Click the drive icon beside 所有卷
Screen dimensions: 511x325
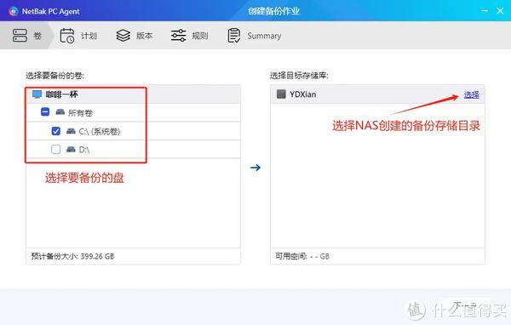(x=60, y=112)
